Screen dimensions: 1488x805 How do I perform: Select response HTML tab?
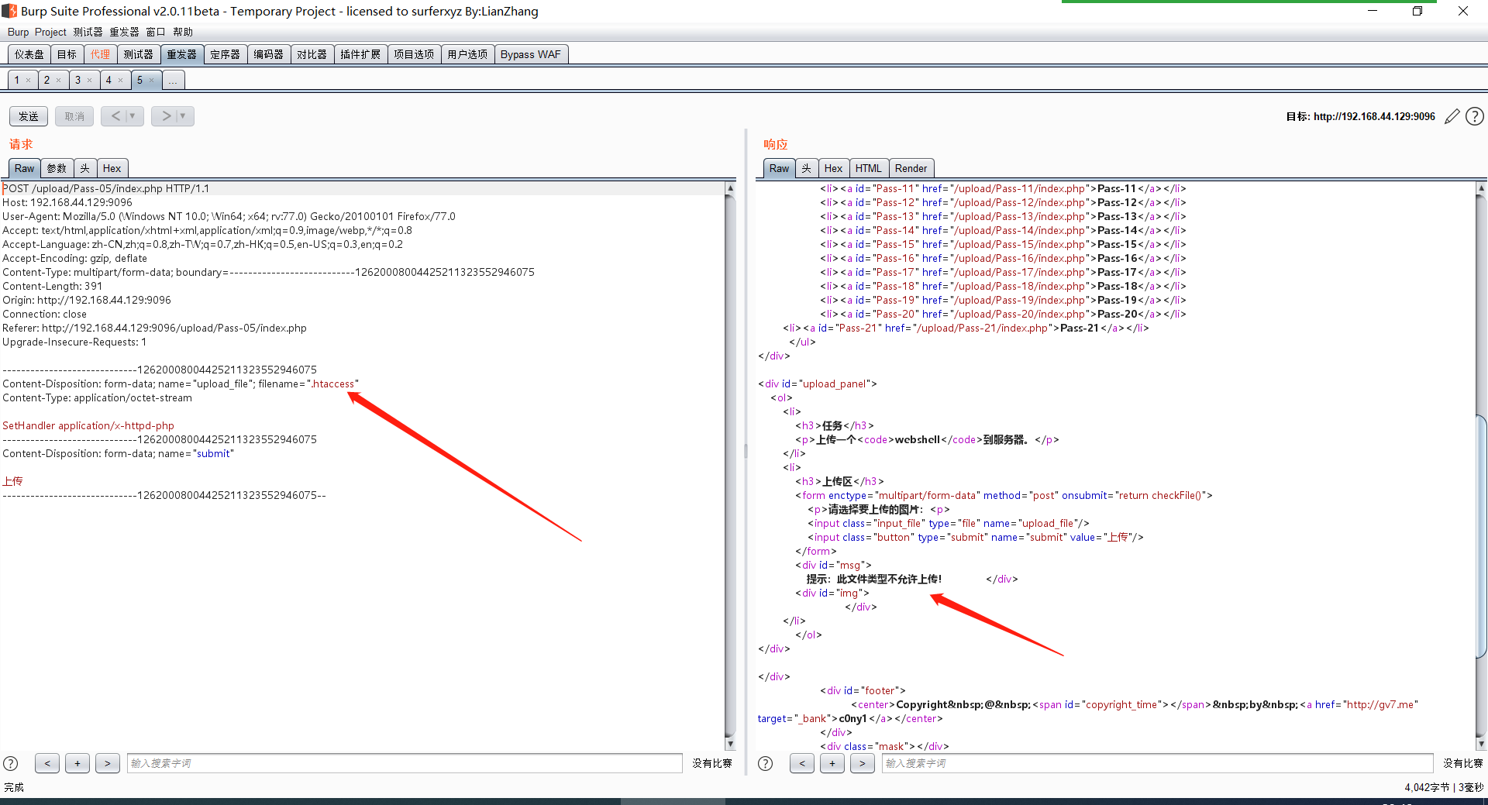click(869, 168)
